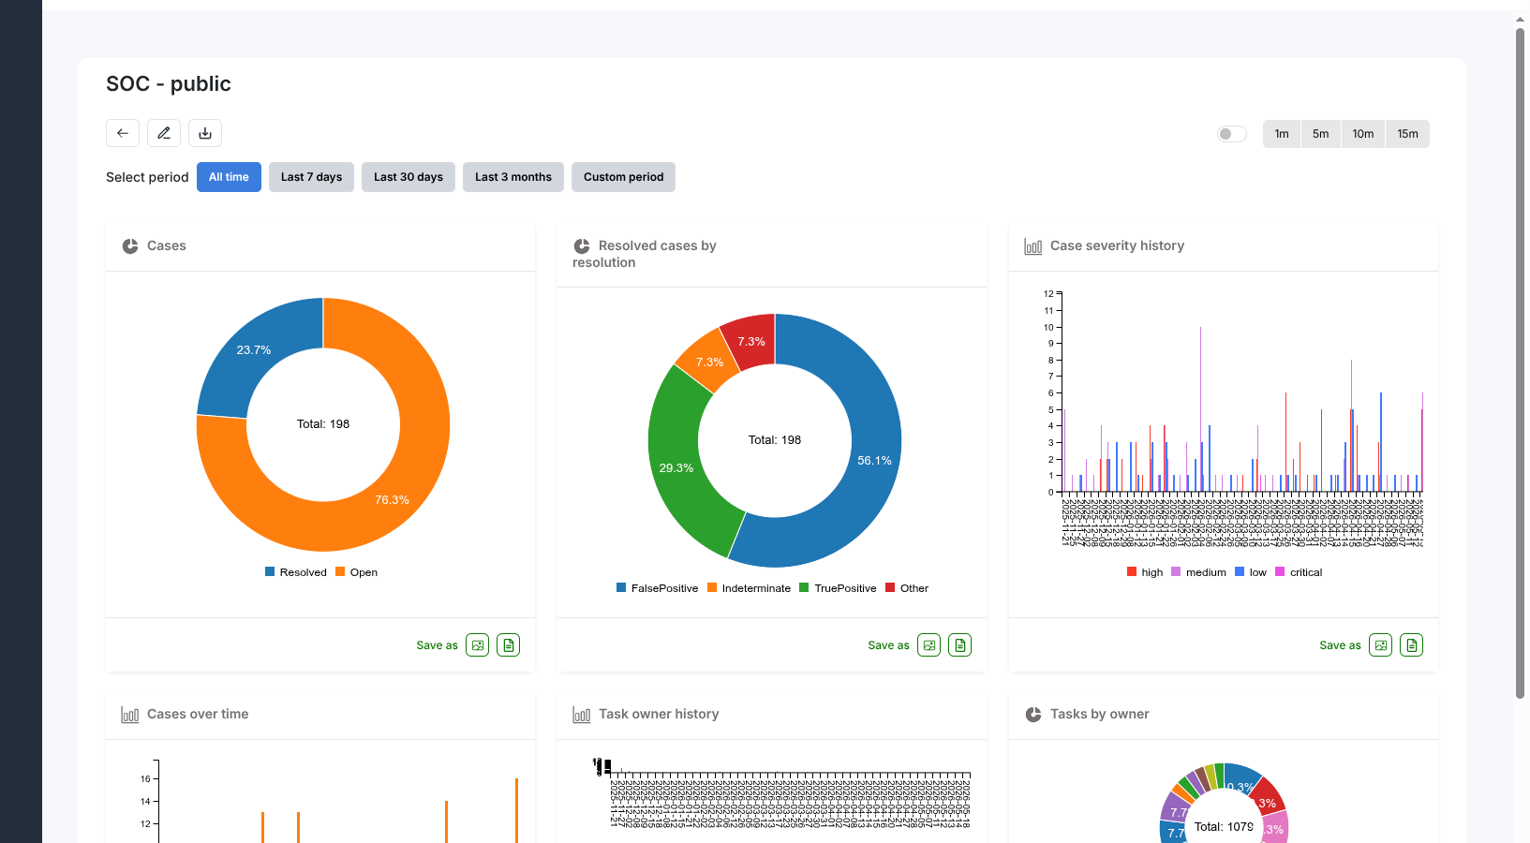Toggle TruePositive legend entry

(839, 588)
